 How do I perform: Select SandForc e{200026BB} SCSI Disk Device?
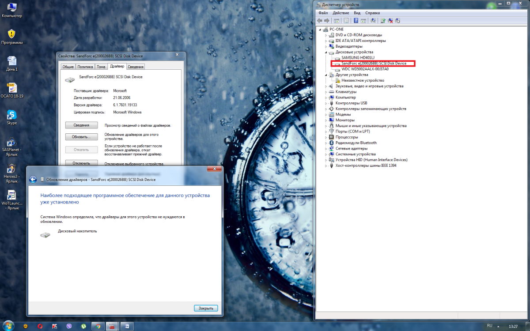coord(374,64)
